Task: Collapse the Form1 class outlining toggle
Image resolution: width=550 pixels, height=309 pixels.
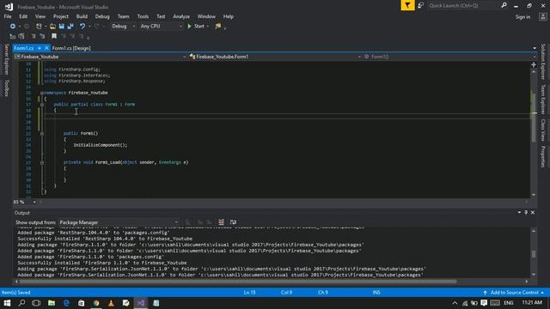Action: (x=42, y=105)
